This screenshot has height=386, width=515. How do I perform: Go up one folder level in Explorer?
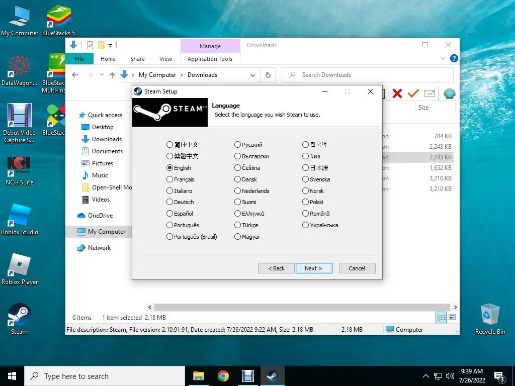pyautogui.click(x=112, y=75)
